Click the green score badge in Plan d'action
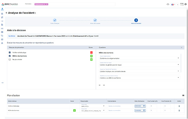 click(x=75, y=110)
